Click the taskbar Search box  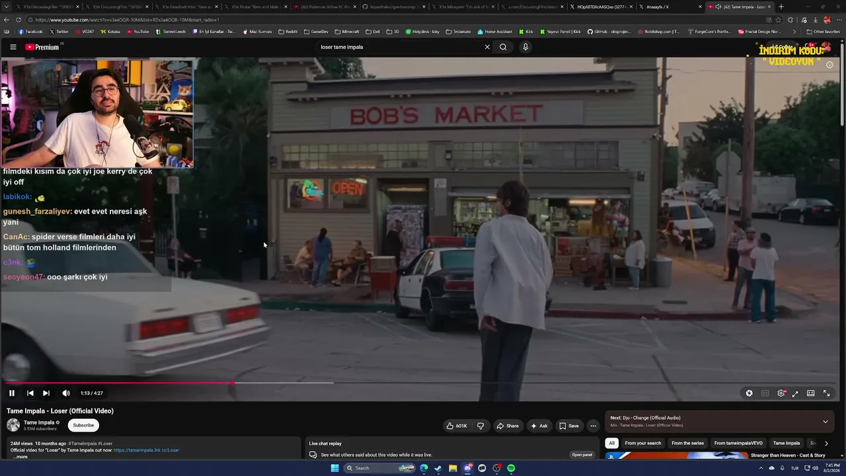(x=380, y=468)
